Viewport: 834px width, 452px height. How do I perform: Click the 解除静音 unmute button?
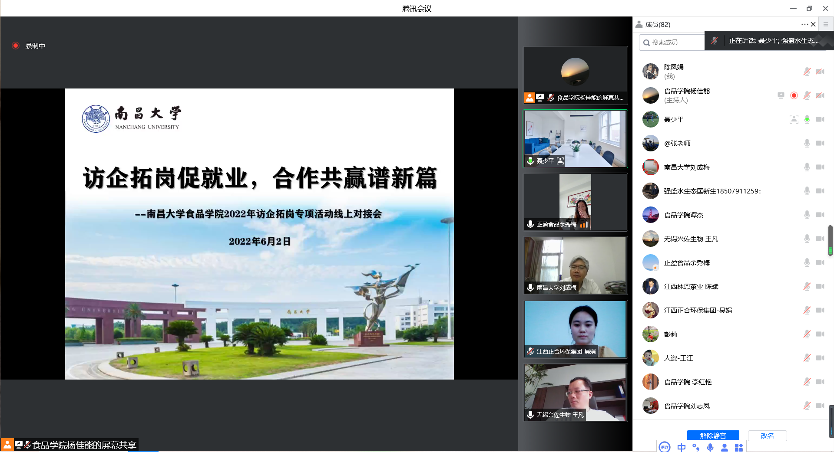[712, 436]
